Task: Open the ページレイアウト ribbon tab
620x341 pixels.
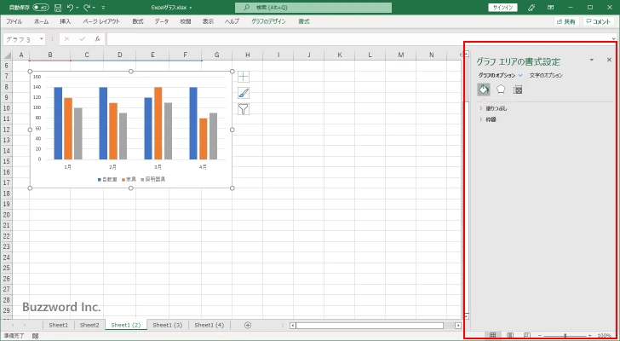Action: (x=101, y=22)
